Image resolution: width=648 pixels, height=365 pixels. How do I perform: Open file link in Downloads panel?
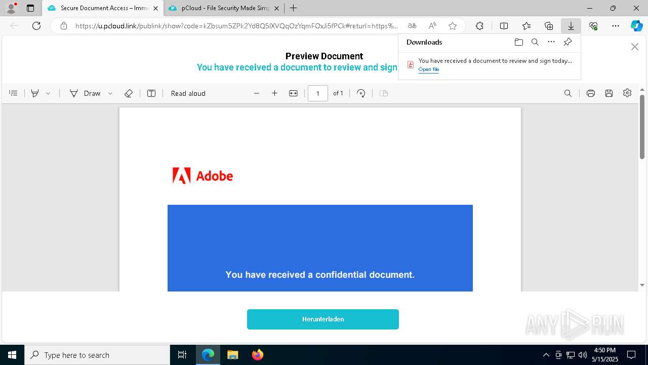(x=429, y=69)
